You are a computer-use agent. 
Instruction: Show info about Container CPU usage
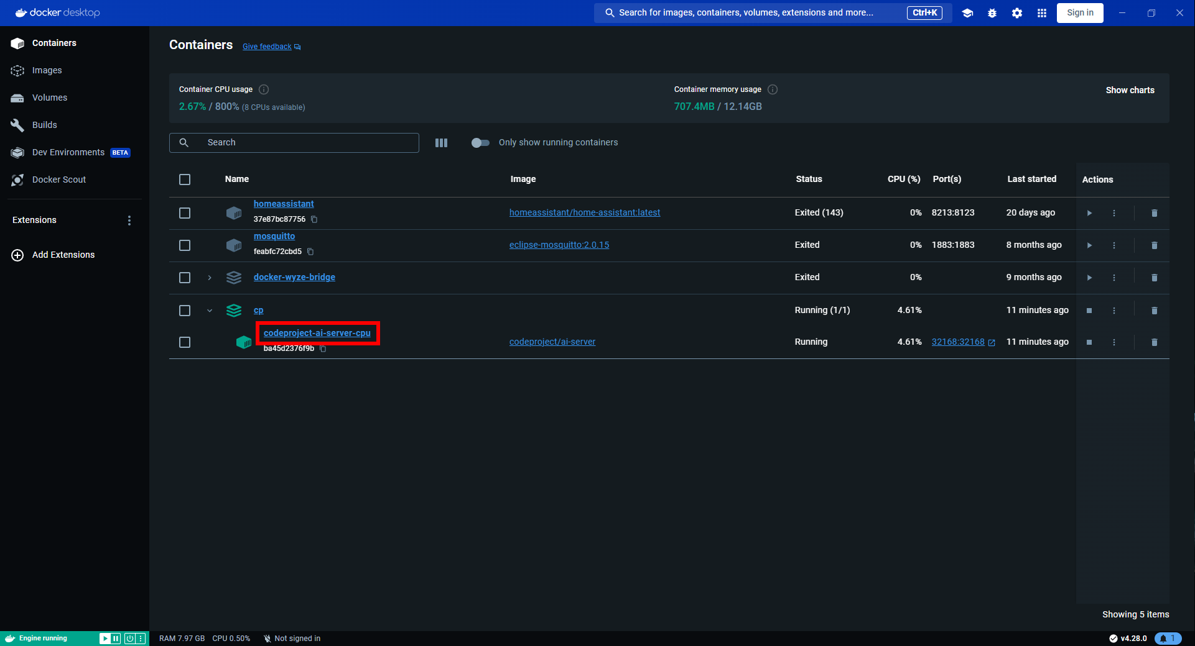click(264, 89)
